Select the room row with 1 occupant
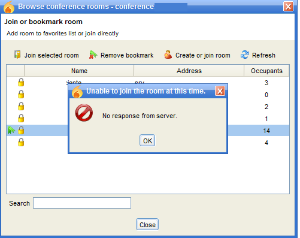300x238 pixels. tap(148, 119)
